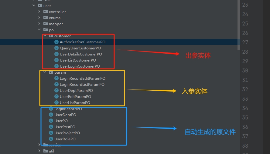Collapse the user folder
This screenshot has width=270, height=154.
click(x=34, y=6)
